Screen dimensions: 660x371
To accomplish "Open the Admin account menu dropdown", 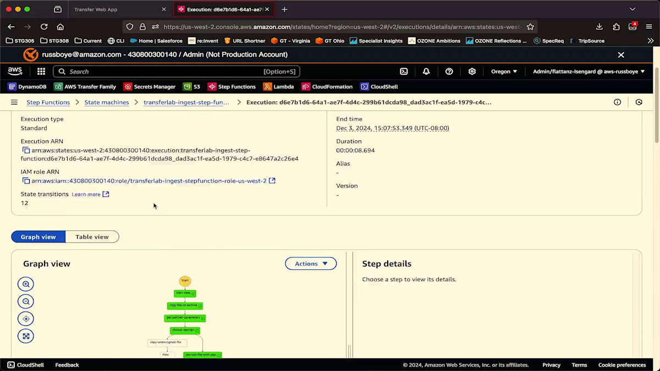I will coord(588,71).
